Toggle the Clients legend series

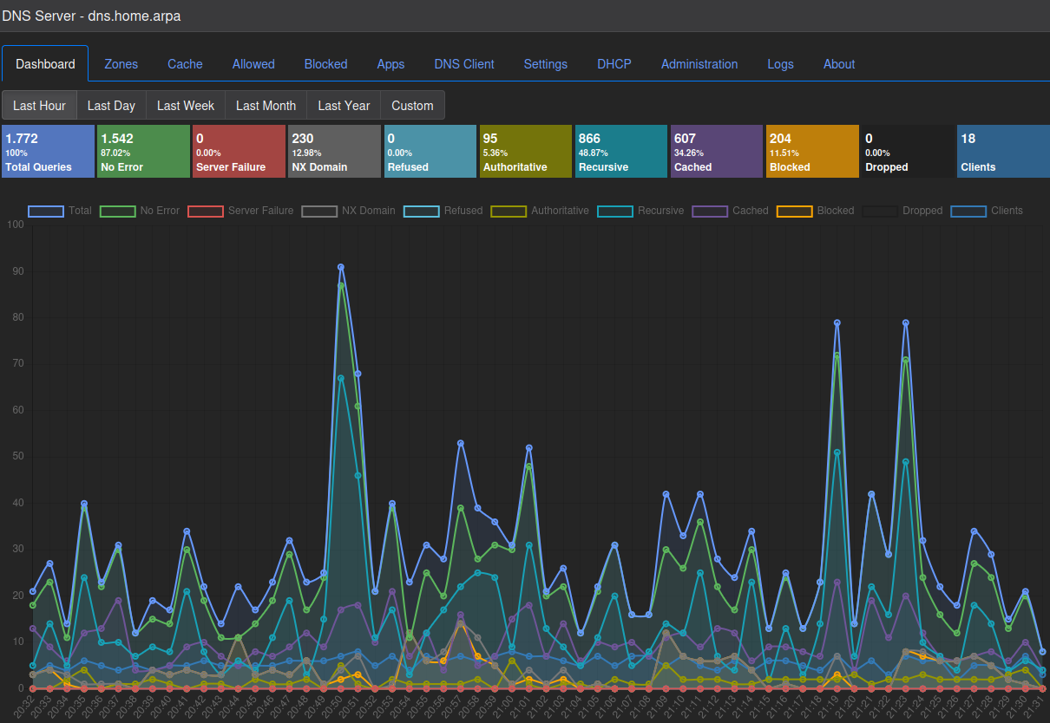(987, 211)
